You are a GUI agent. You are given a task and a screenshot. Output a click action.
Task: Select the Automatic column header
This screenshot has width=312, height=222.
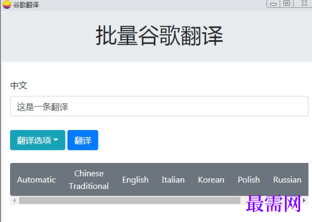(37, 179)
